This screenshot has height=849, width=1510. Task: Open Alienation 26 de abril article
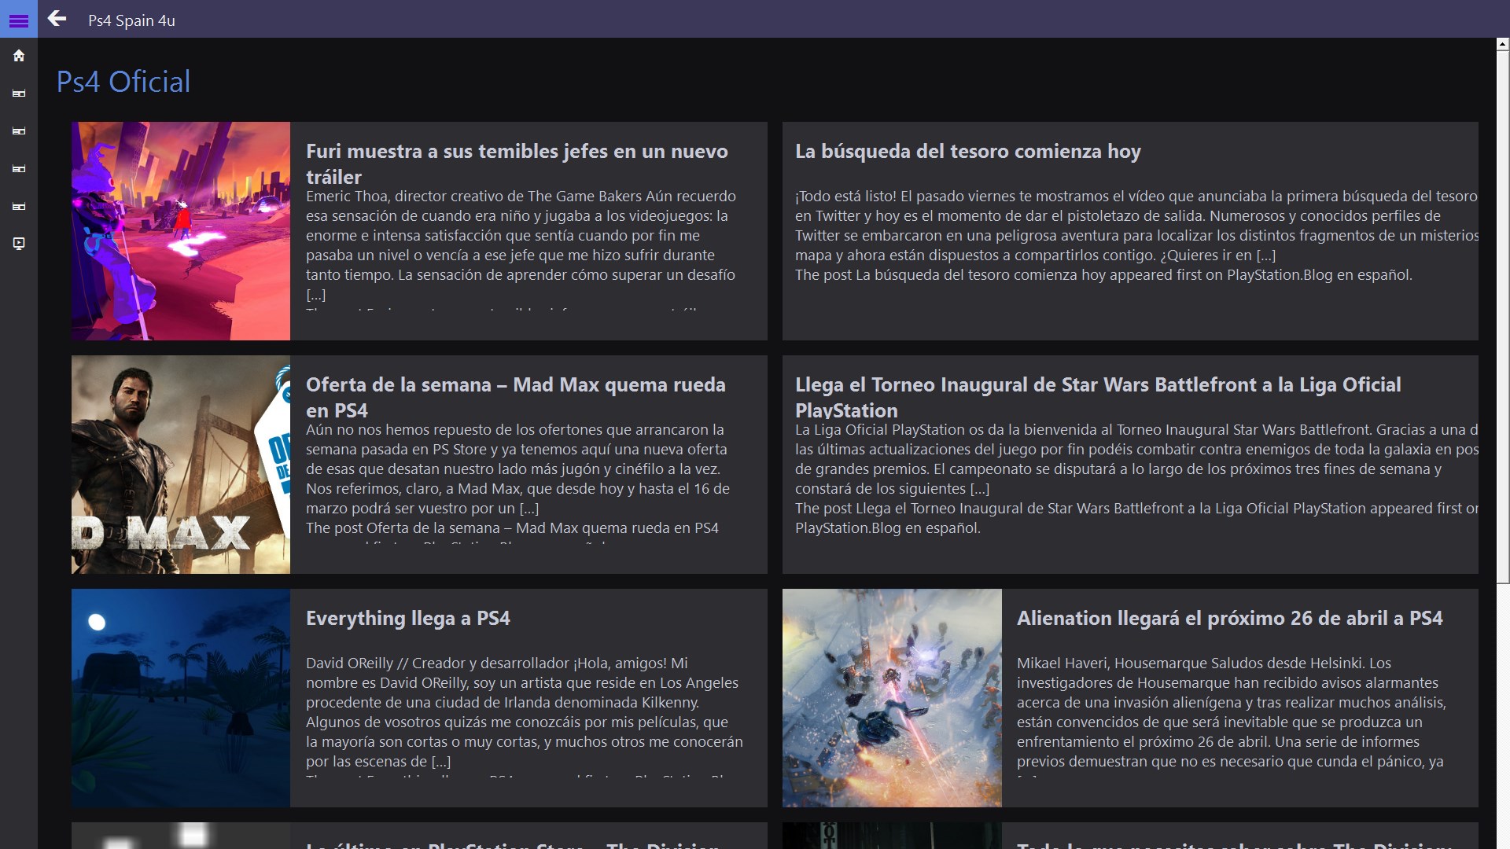point(1229,618)
